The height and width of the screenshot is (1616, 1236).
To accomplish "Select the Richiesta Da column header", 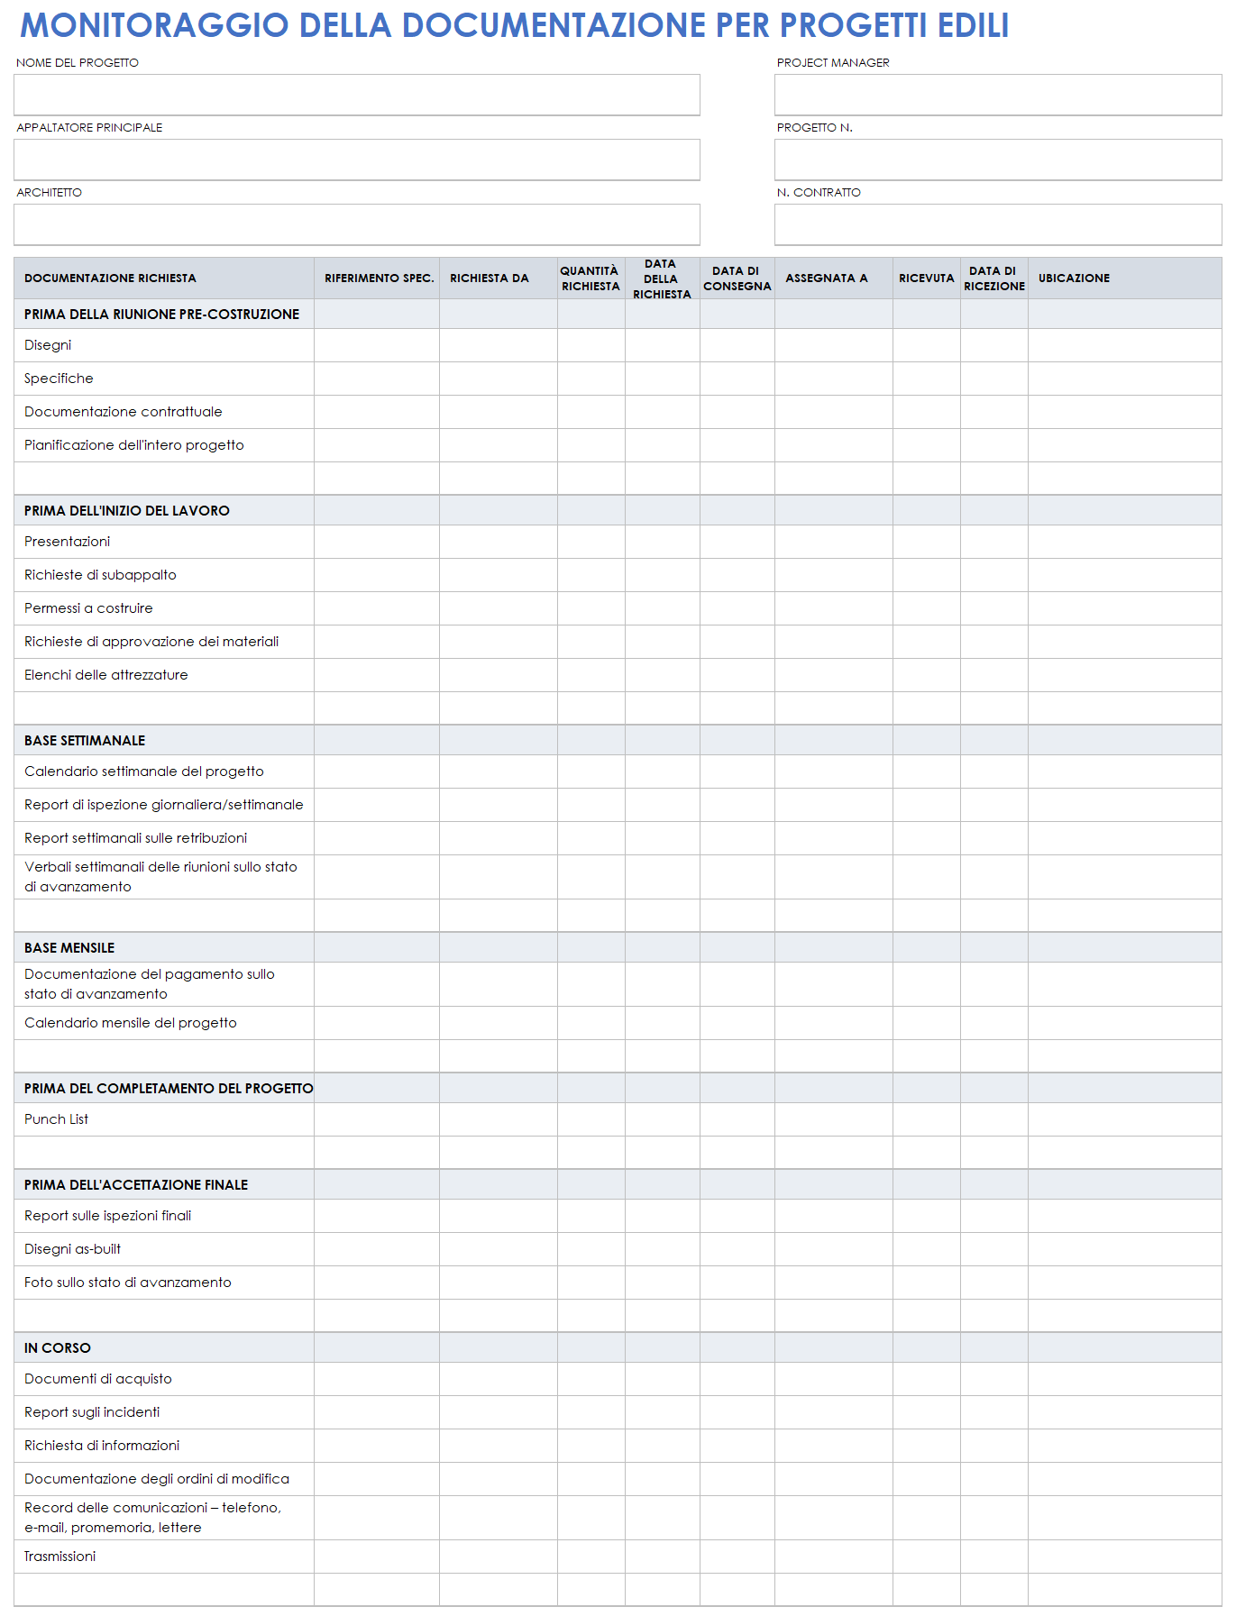I will click(x=499, y=278).
